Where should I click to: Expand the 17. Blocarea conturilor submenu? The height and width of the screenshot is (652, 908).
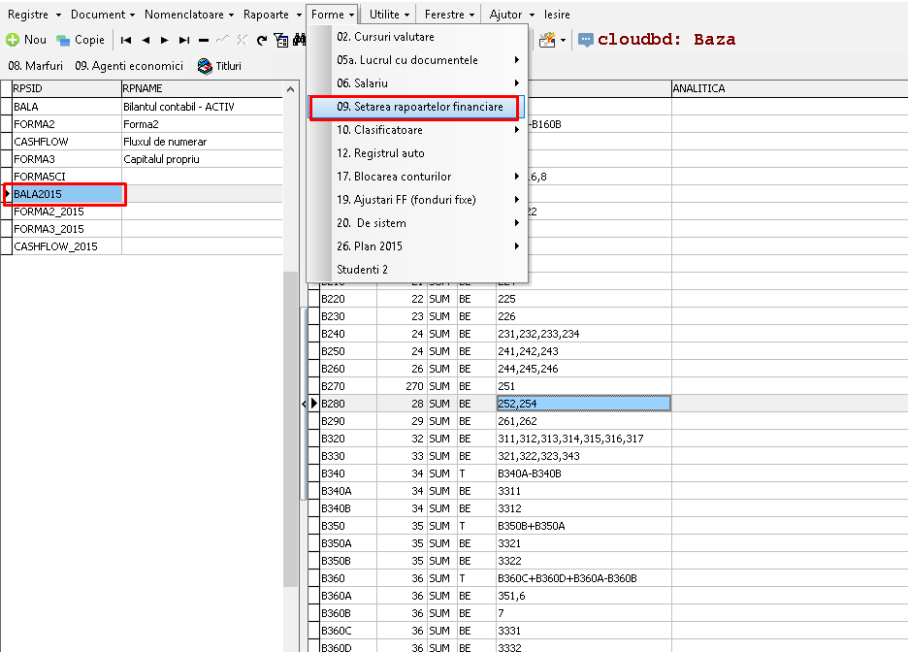(x=429, y=177)
